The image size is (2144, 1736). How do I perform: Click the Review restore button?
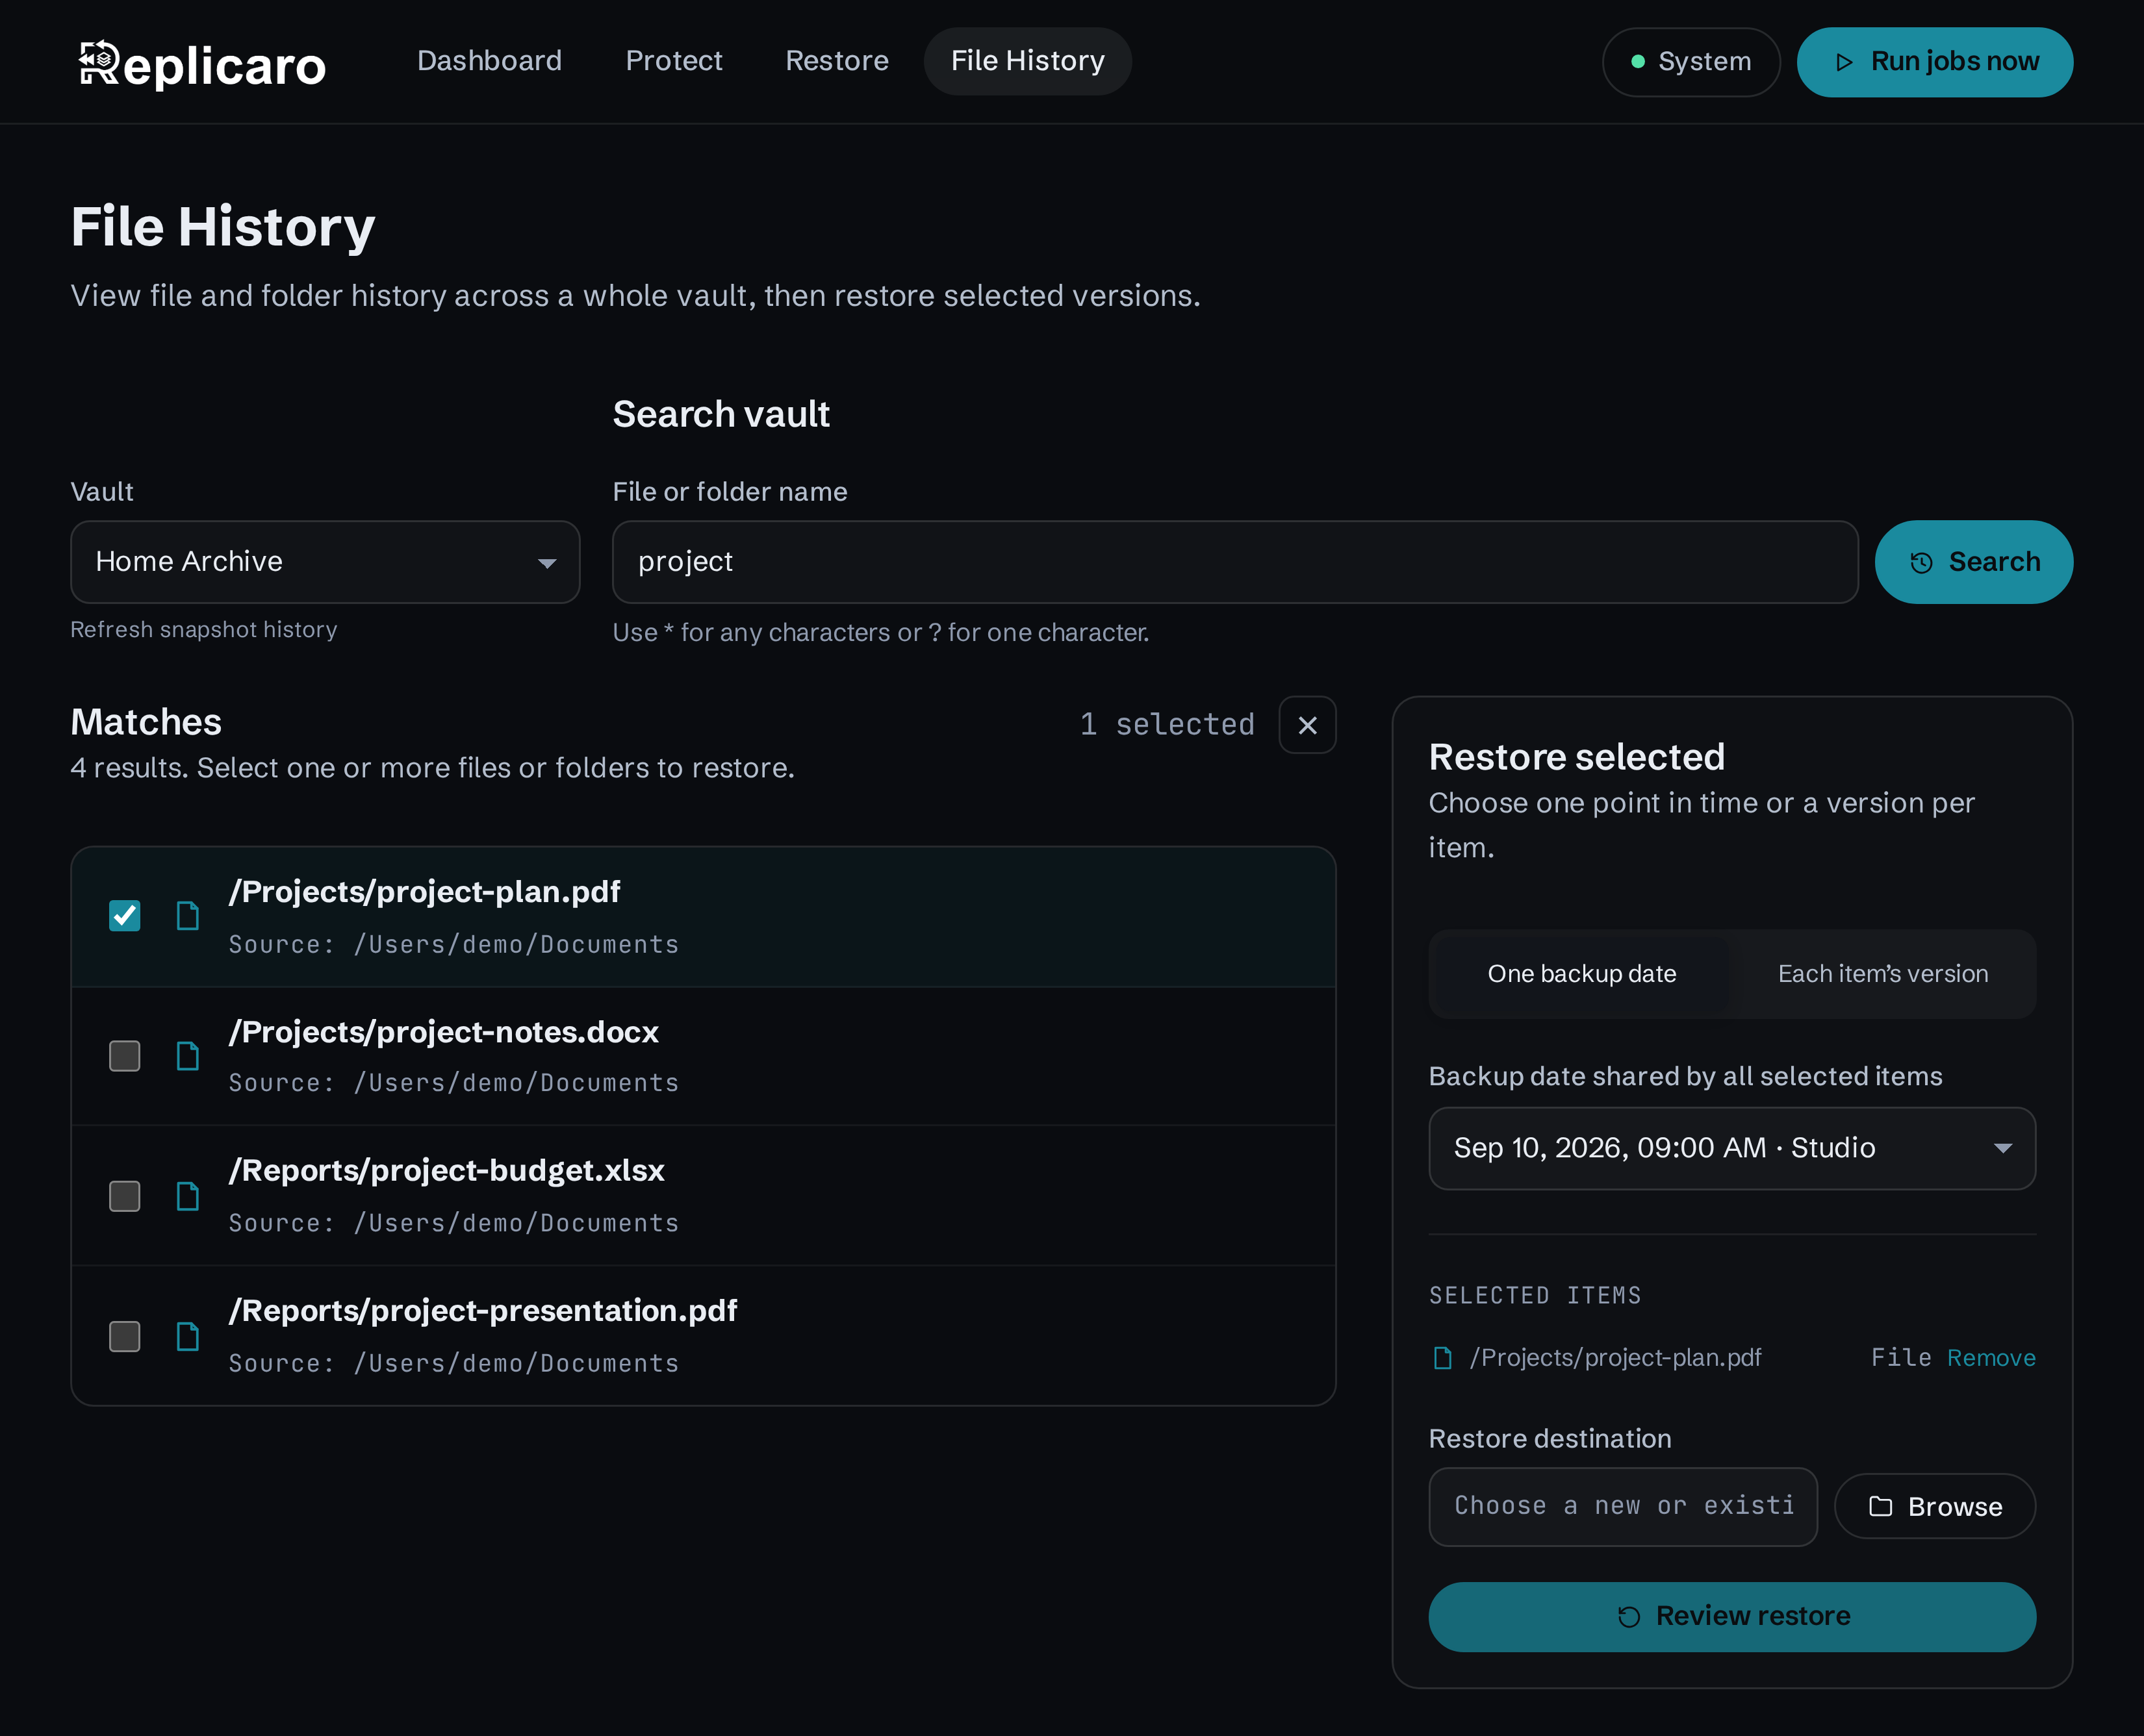[x=1732, y=1617]
